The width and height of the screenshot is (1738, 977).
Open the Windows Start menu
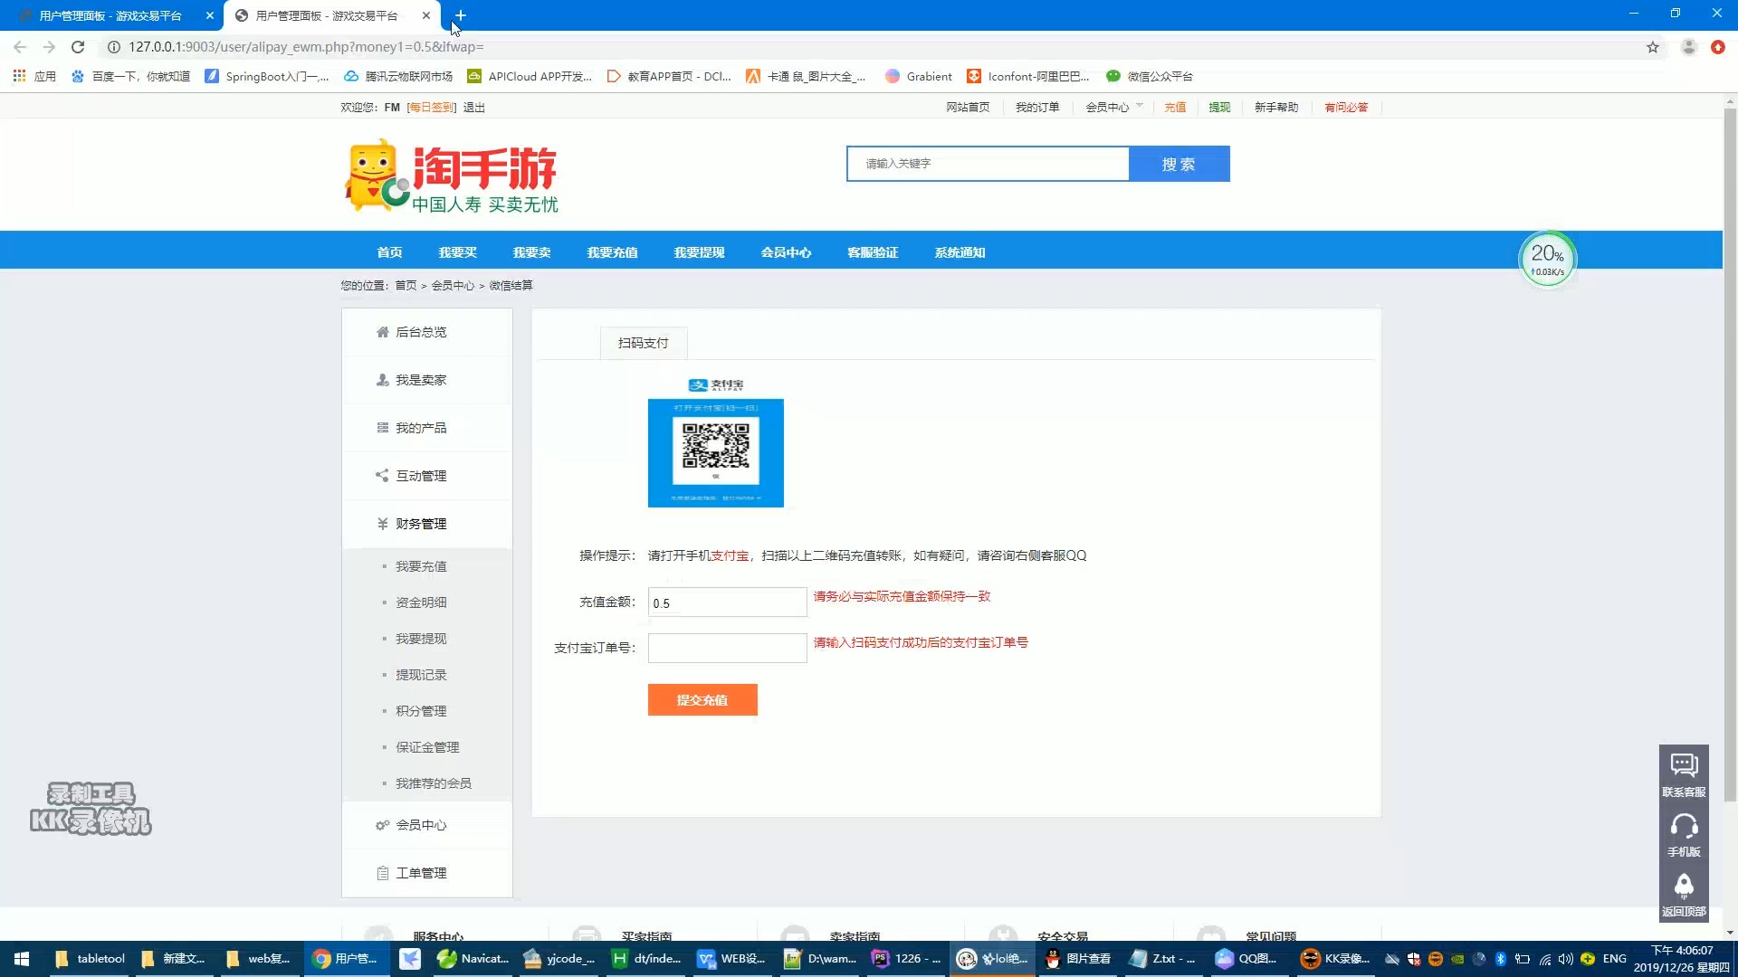[22, 959]
